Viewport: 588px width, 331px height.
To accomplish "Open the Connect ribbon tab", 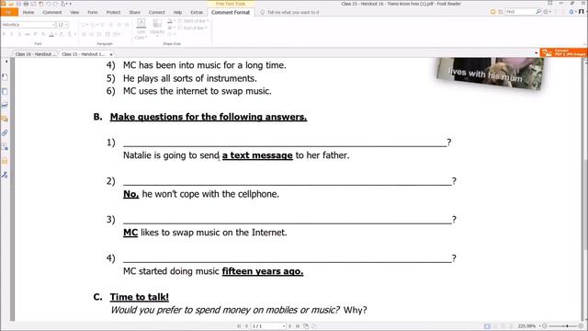I will coord(156,12).
